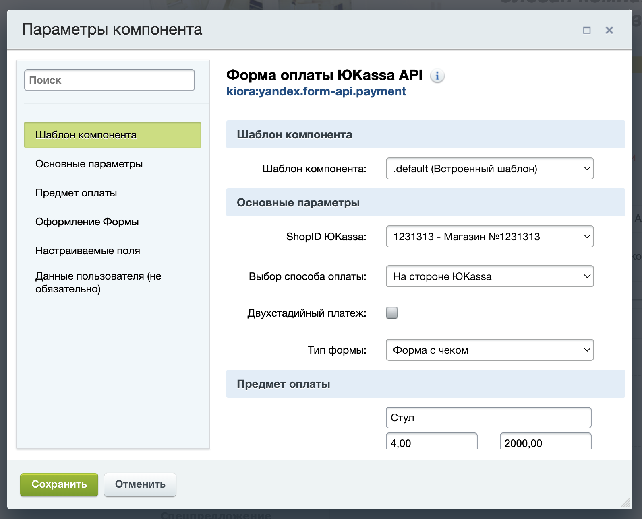Enable the Двухстадийный платеж checkbox
This screenshot has height=519, width=642.
(392, 313)
